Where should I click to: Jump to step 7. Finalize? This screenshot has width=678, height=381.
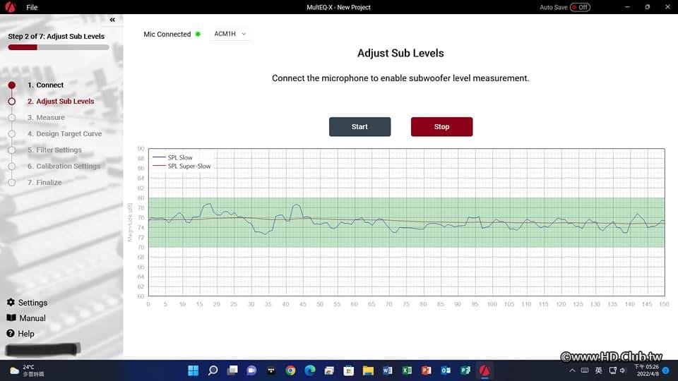click(44, 182)
